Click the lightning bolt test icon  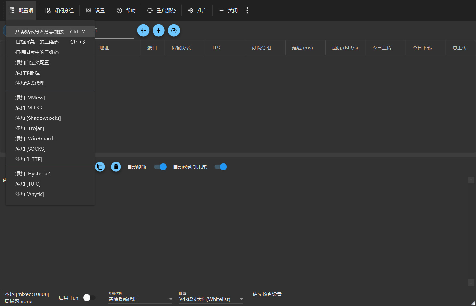tap(158, 31)
